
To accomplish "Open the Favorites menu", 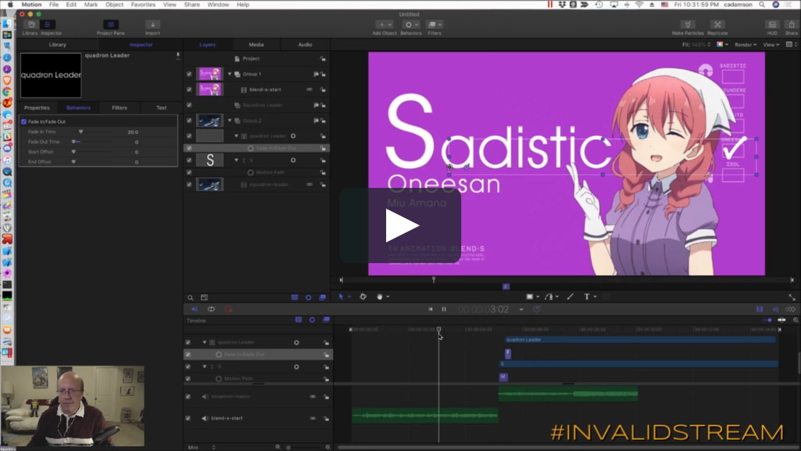I will click(143, 4).
